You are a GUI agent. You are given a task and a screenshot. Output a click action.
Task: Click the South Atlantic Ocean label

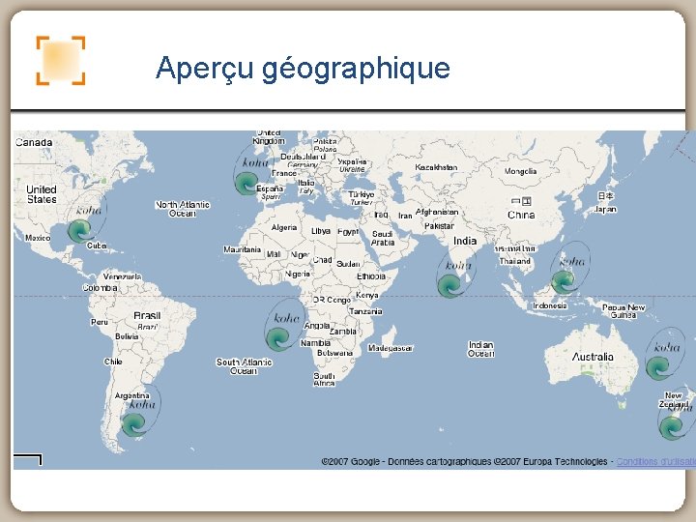[x=244, y=366]
